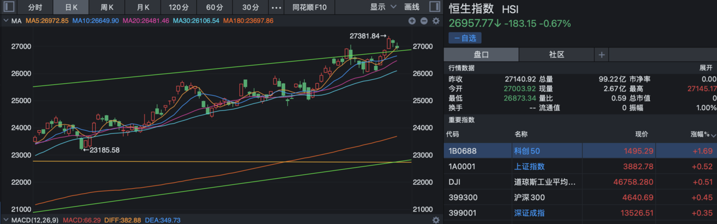This screenshot has height=224, width=717.
Task: Switch chart to 分时 intraday view
Action: (x=35, y=7)
